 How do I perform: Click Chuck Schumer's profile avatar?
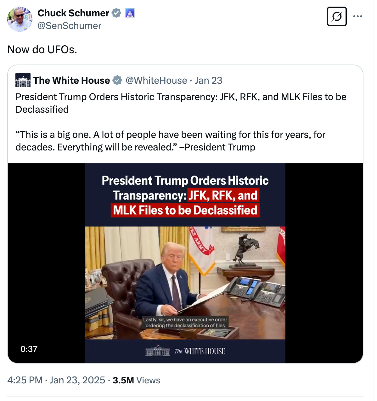click(x=20, y=19)
